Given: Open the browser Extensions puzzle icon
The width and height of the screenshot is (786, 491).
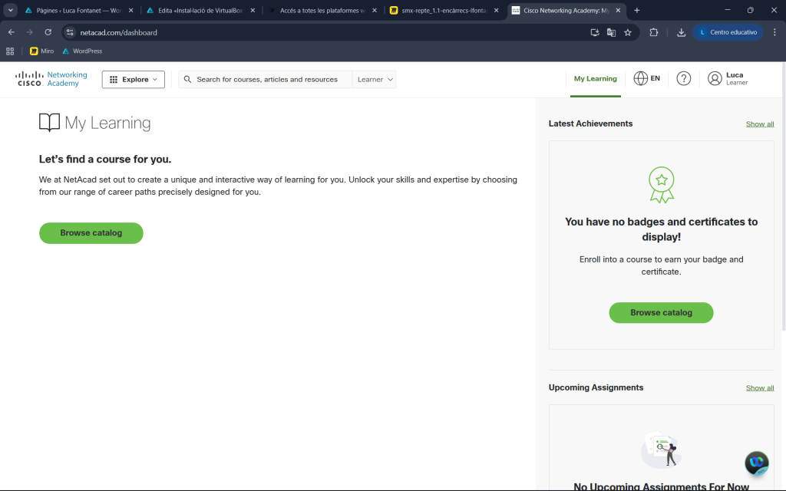Looking at the screenshot, I should tap(654, 32).
